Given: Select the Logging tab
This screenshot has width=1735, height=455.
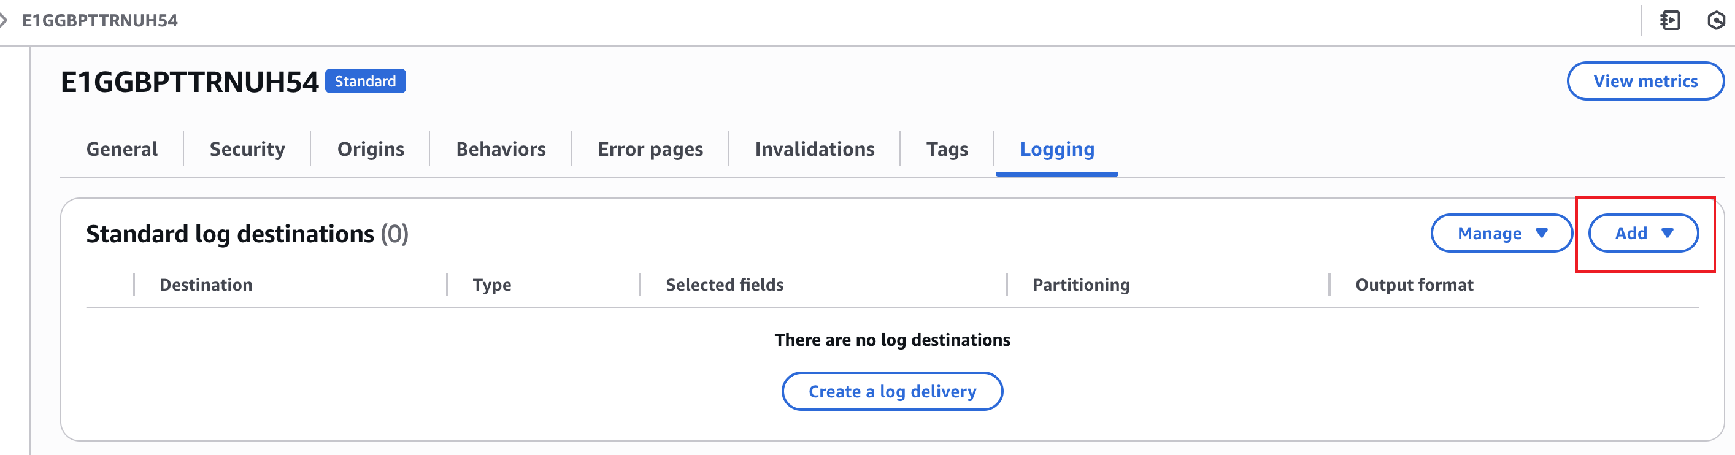Looking at the screenshot, I should click(1056, 149).
